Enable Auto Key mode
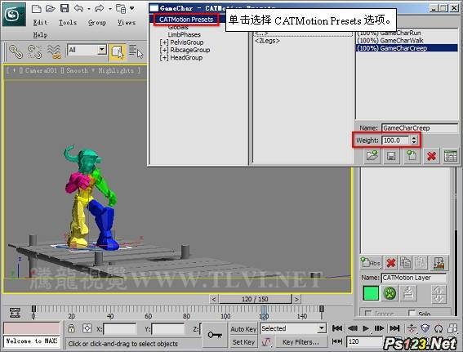The width and height of the screenshot is (463, 352). point(243,328)
